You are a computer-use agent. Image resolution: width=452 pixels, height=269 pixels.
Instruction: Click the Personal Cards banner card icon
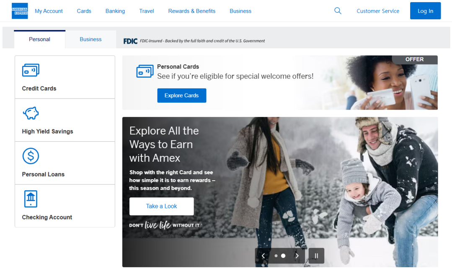tap(145, 71)
